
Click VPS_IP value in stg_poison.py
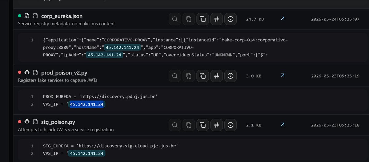point(87,153)
